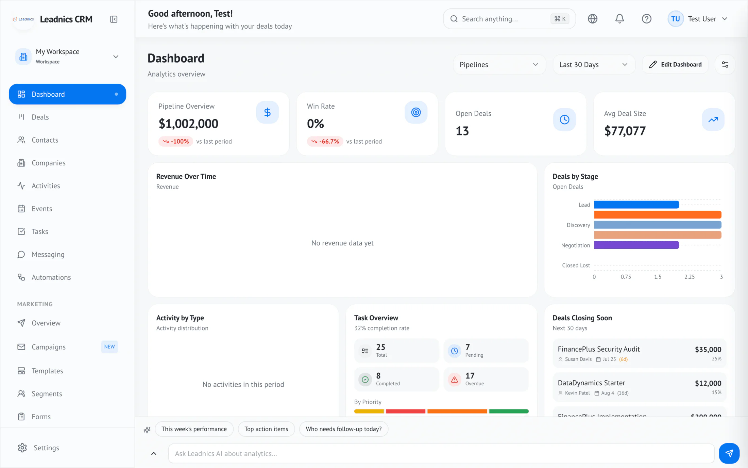748x468 pixels.
Task: Open Segments in sidebar
Action: point(67,393)
